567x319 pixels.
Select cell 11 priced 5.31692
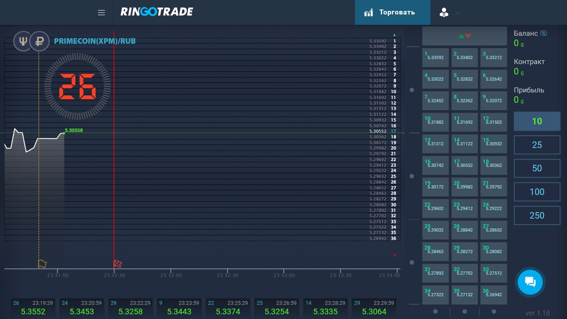[465, 122]
